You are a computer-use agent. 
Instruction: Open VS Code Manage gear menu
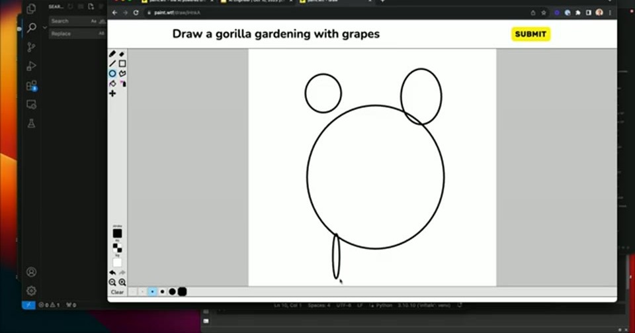pyautogui.click(x=31, y=291)
